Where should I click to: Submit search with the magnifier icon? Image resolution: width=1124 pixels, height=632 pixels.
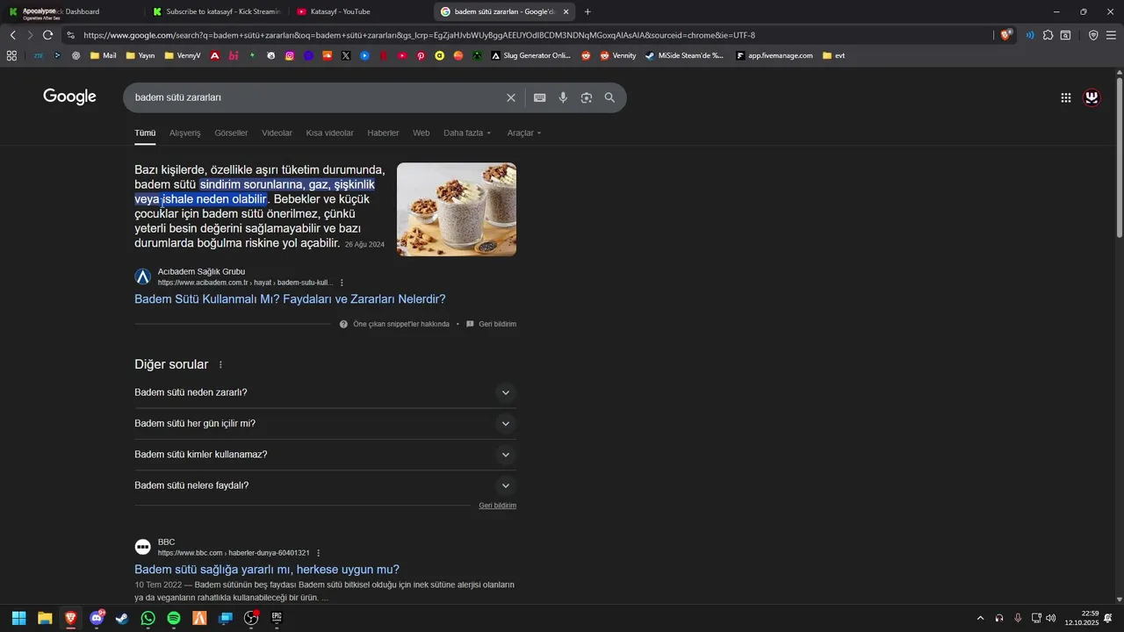(609, 97)
